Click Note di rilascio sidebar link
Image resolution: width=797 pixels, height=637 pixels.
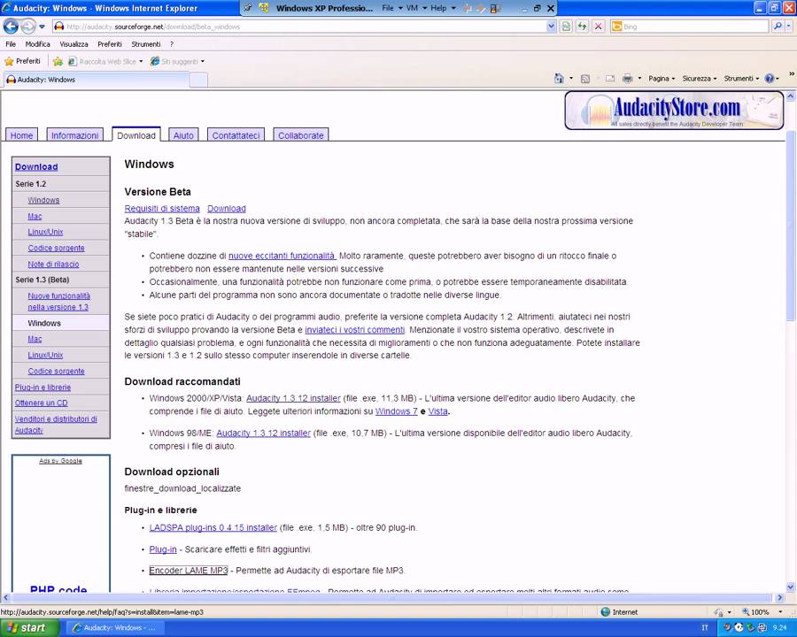tap(53, 265)
